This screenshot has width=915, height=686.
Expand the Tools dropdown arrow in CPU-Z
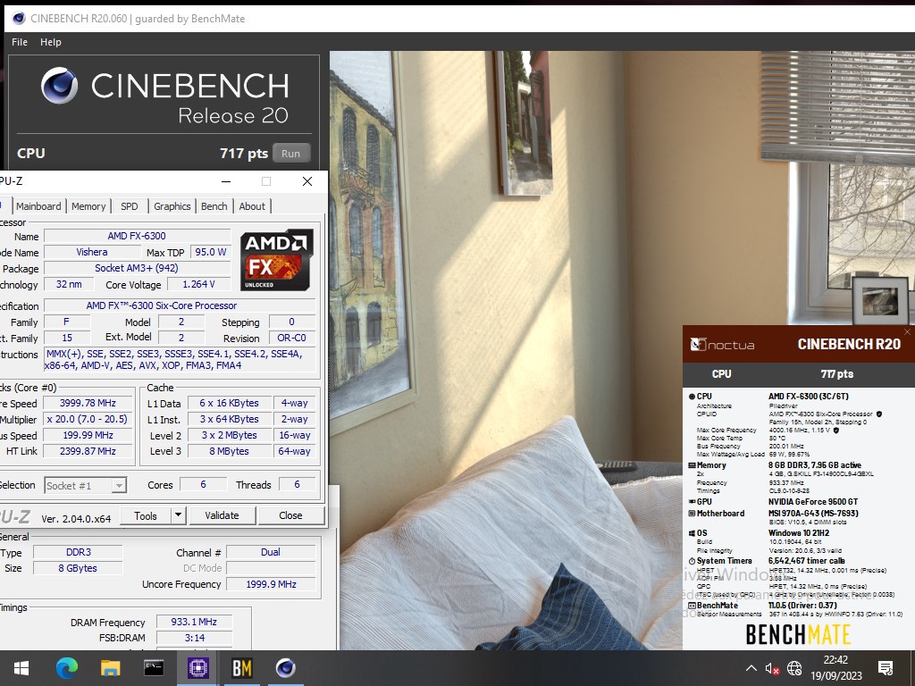pyautogui.click(x=179, y=515)
